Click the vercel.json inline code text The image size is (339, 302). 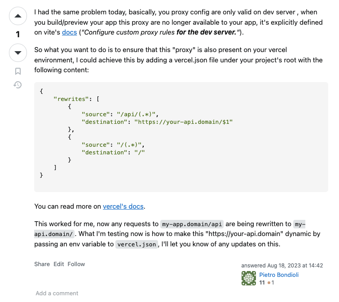tap(136, 244)
